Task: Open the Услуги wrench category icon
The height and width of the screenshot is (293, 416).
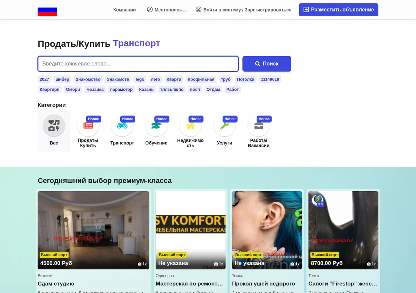Action: (x=225, y=125)
